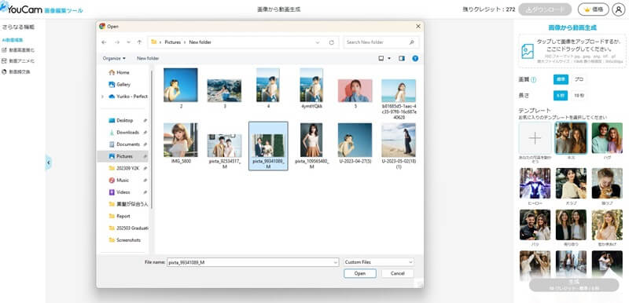The height and width of the screenshot is (303, 629).
Task: Collapse the YouCam left sidebar arrow
Action: coord(48,163)
